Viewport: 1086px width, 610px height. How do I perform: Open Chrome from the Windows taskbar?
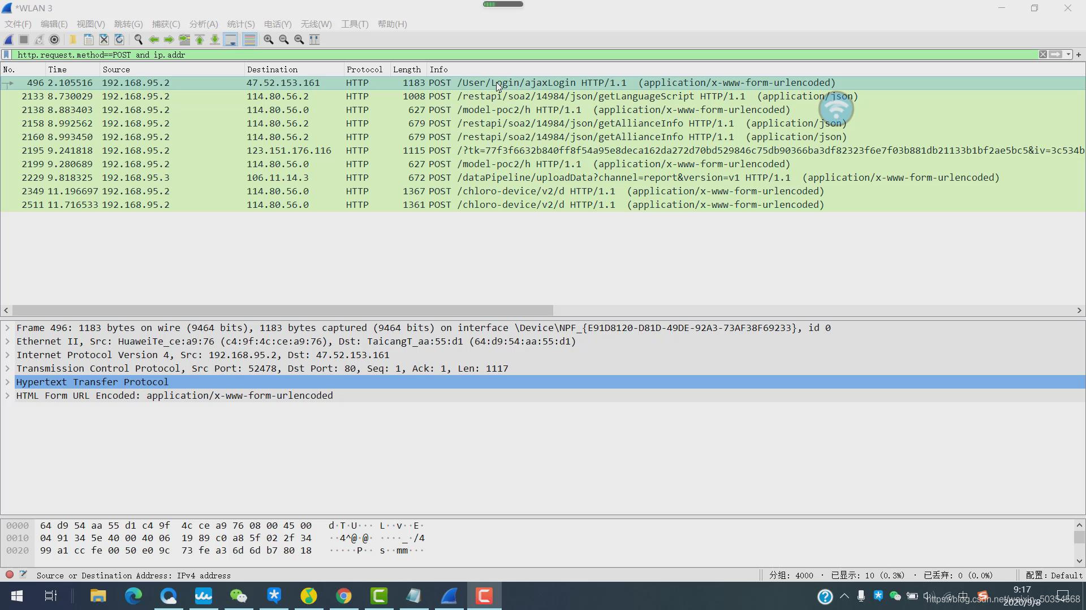click(x=343, y=596)
